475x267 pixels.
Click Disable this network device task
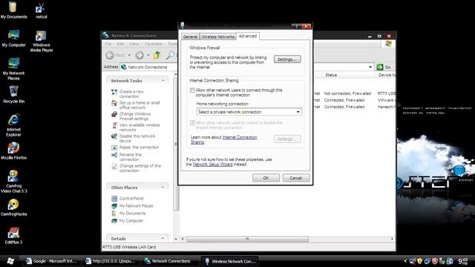tap(137, 139)
